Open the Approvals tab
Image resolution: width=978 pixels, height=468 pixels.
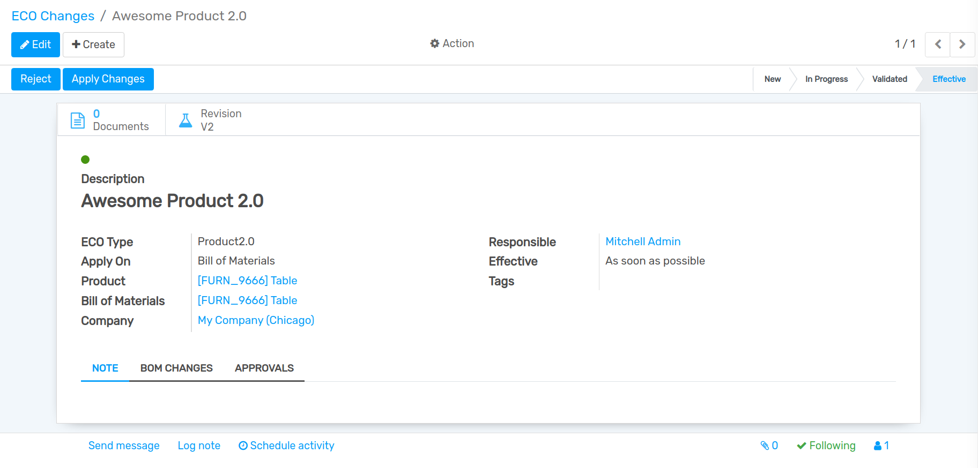click(x=264, y=368)
